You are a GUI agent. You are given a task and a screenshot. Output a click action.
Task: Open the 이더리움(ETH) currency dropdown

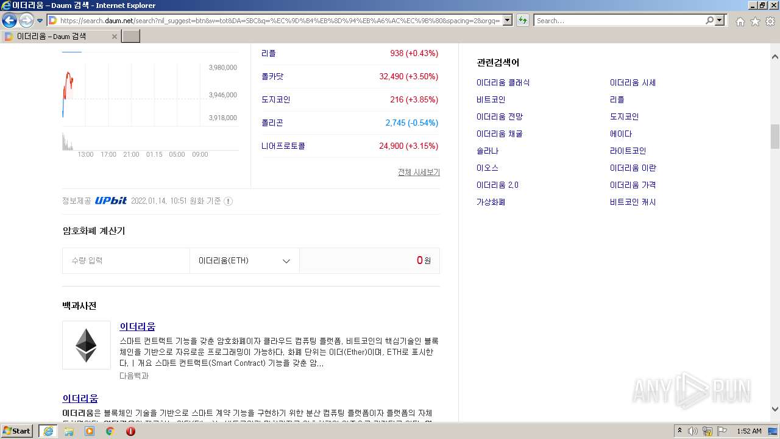pos(244,260)
